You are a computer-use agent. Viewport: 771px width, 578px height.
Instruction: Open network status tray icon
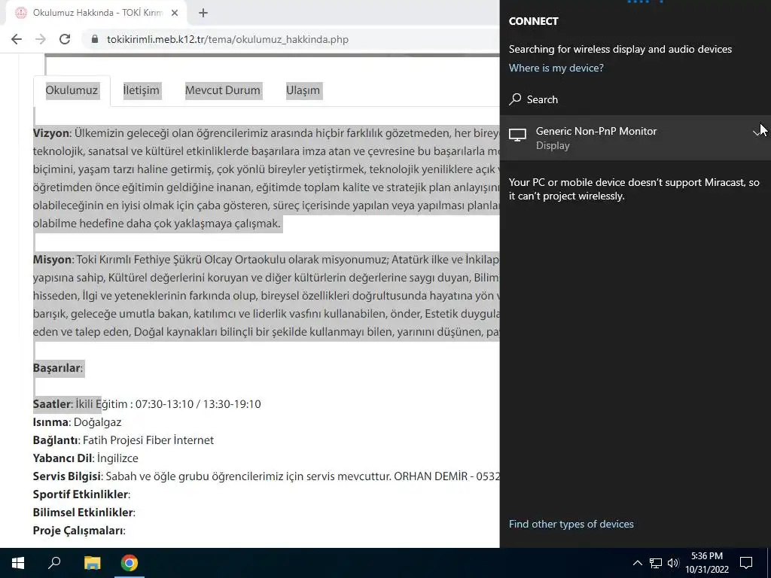[656, 563]
